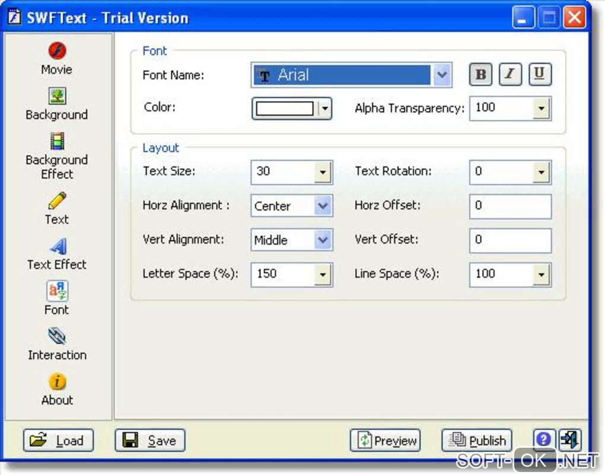Open Line Space percentage dropdown
Screen dimensions: 605x475
click(x=542, y=275)
